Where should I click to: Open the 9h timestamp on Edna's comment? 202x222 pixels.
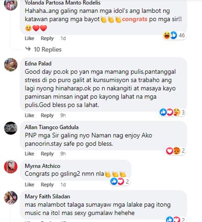point(63,115)
